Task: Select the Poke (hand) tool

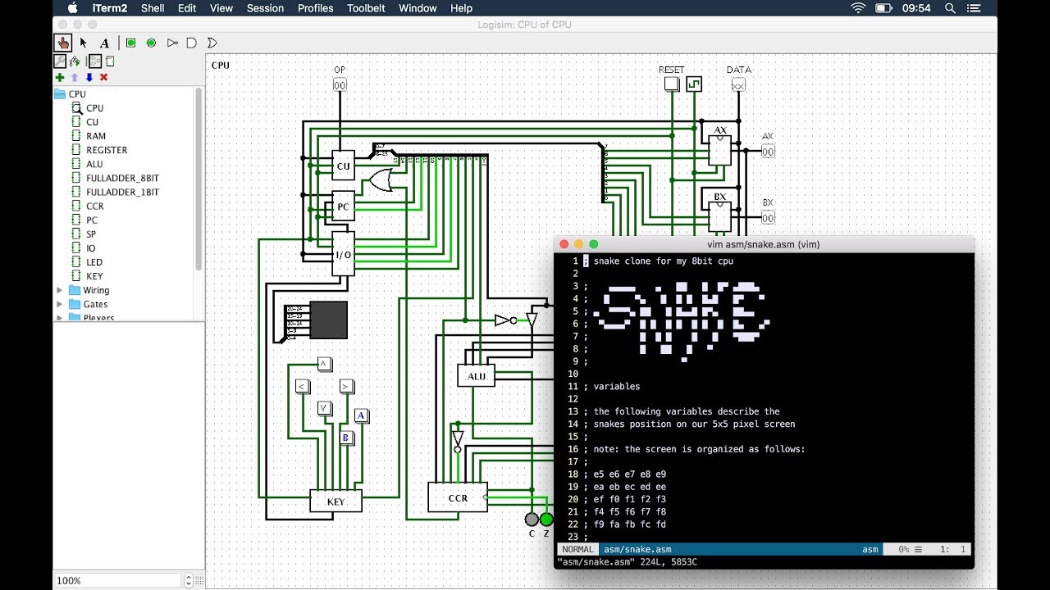Action: (x=62, y=43)
